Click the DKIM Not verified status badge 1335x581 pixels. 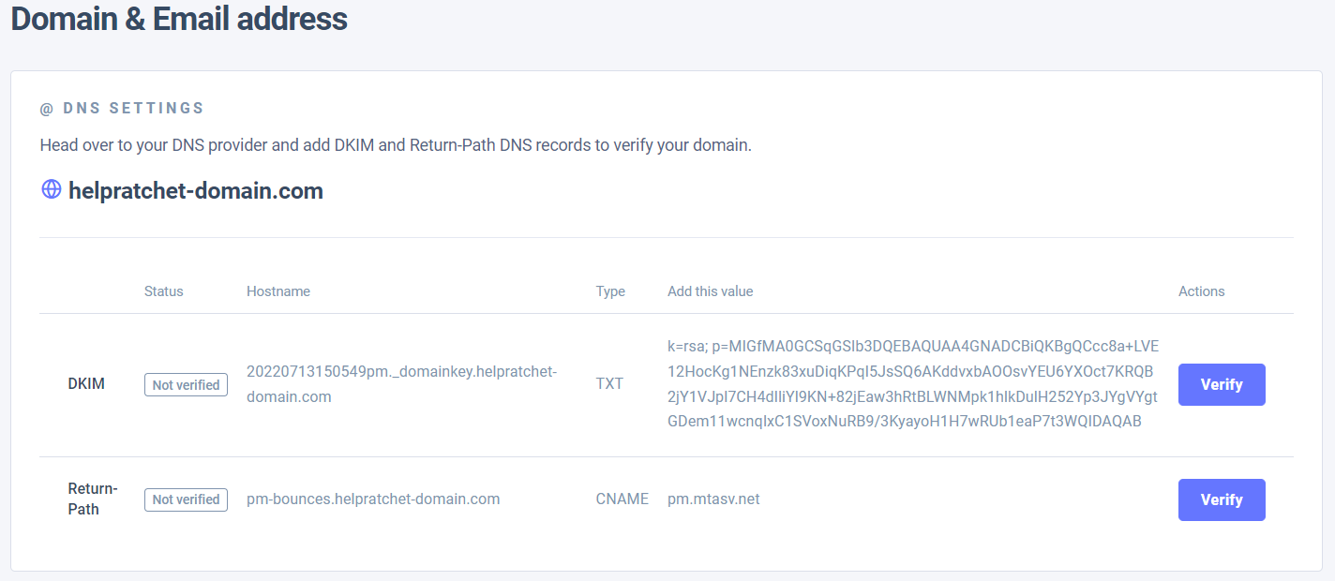[186, 384]
